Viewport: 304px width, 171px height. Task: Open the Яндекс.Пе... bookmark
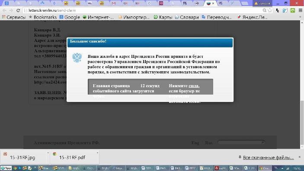click(253, 17)
